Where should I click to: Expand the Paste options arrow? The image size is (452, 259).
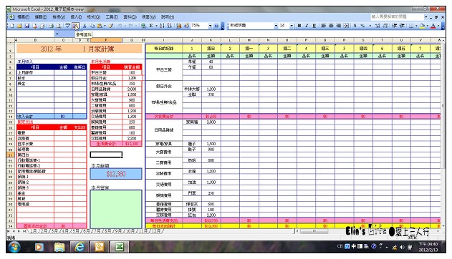105,26
